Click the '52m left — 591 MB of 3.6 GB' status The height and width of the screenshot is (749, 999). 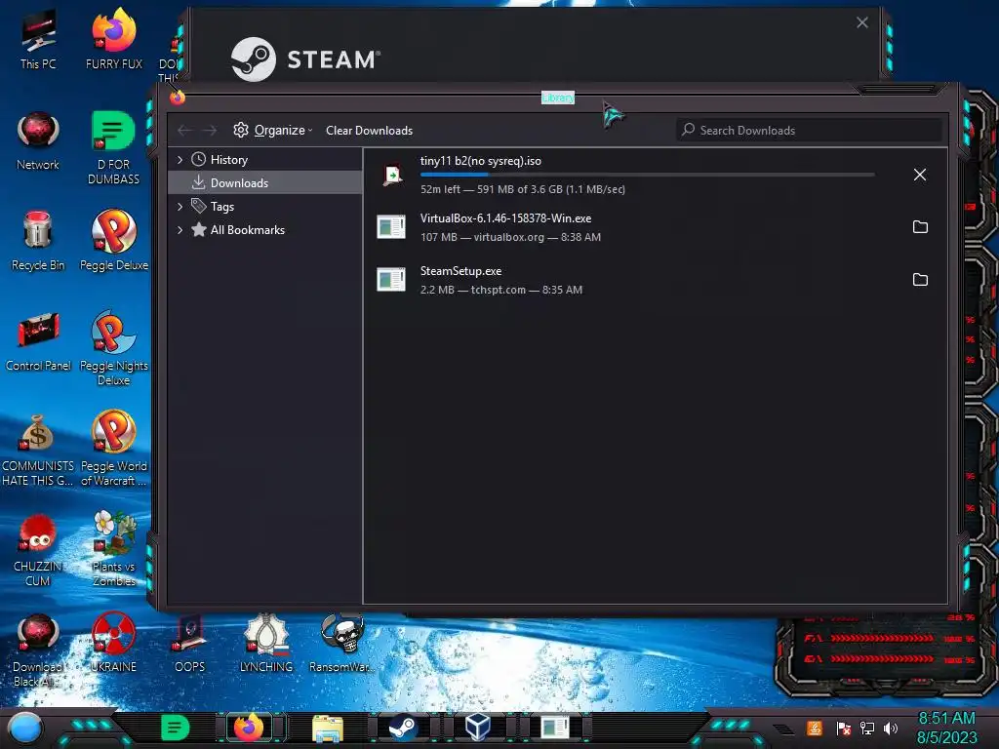523,189
